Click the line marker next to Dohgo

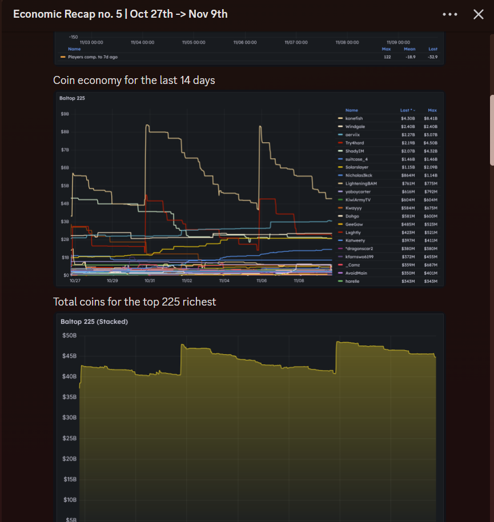point(341,216)
